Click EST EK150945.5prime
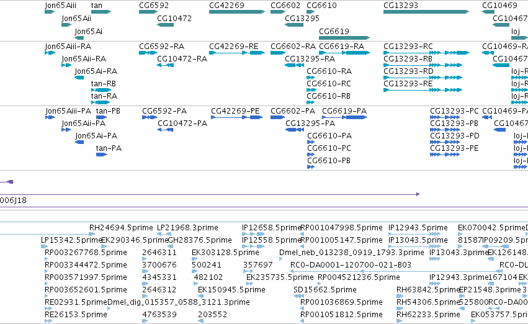This screenshot has width=528, height=324. 231,290
